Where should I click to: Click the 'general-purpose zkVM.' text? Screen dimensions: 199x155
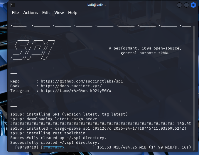(x=145, y=53)
